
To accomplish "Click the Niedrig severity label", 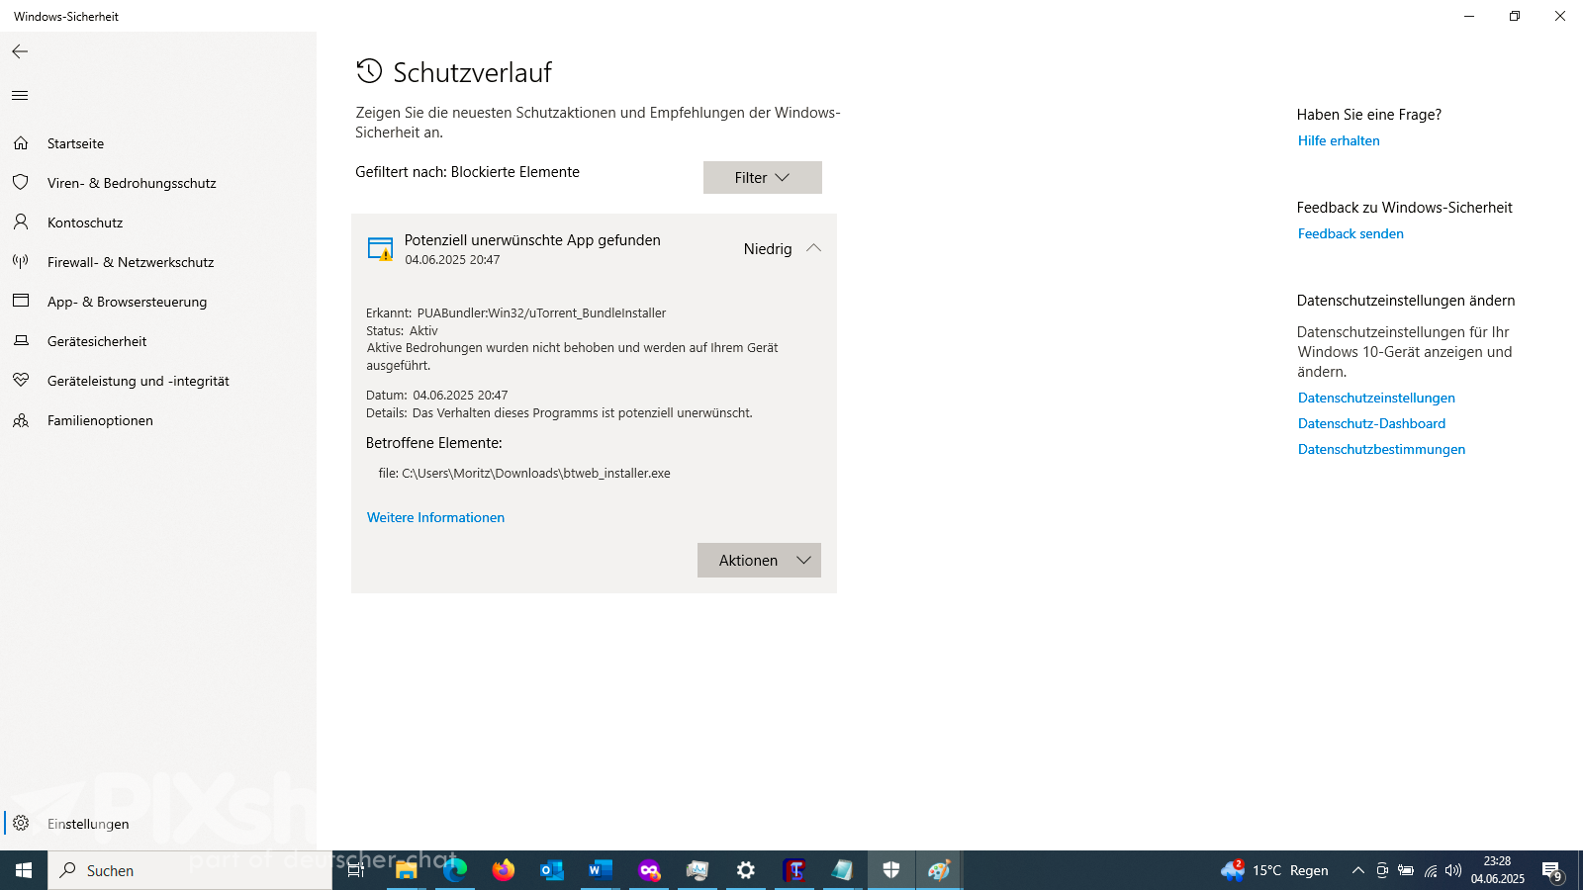I will coord(768,249).
